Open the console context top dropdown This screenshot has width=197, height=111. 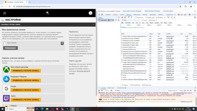[x=107, y=91]
